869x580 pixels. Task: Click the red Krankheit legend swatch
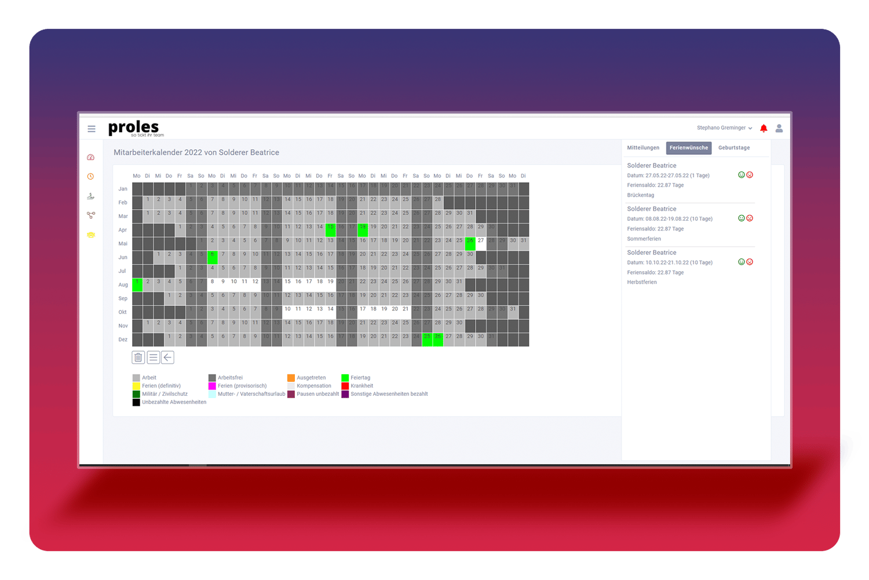tap(345, 386)
